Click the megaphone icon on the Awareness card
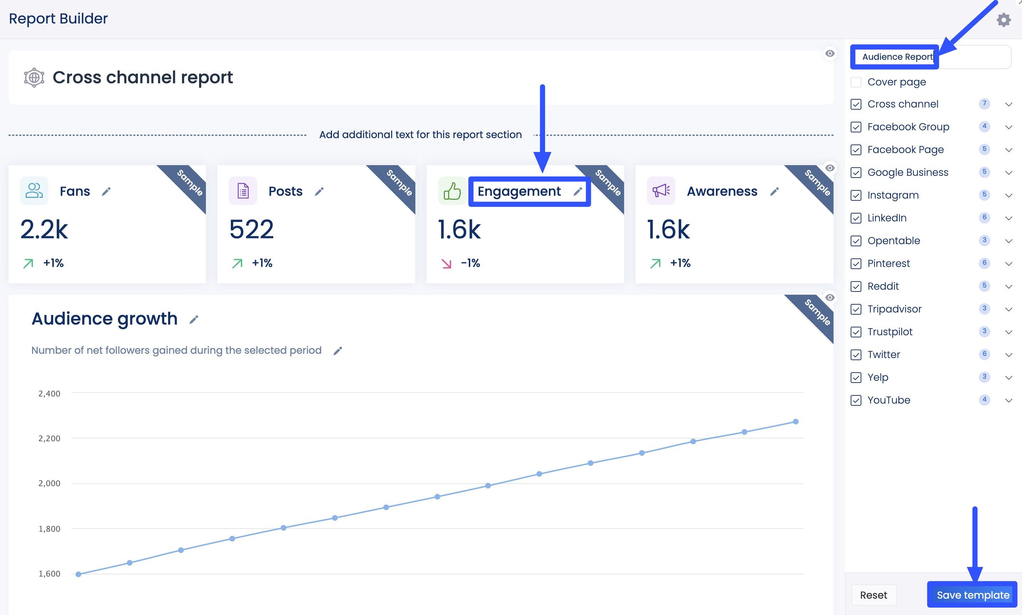 pyautogui.click(x=660, y=191)
